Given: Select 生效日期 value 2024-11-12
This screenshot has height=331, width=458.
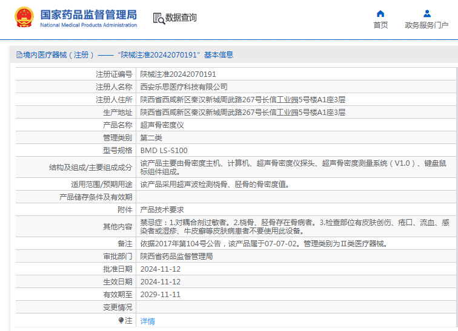Looking at the screenshot, I should coord(161,282).
